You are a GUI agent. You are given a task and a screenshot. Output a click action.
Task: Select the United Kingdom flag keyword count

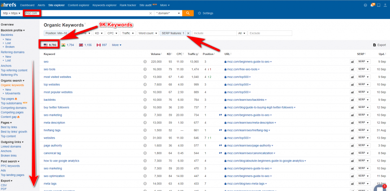pos(85,45)
